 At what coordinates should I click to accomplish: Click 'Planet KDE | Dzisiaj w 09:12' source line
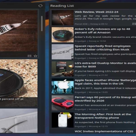tap(91, 24)
